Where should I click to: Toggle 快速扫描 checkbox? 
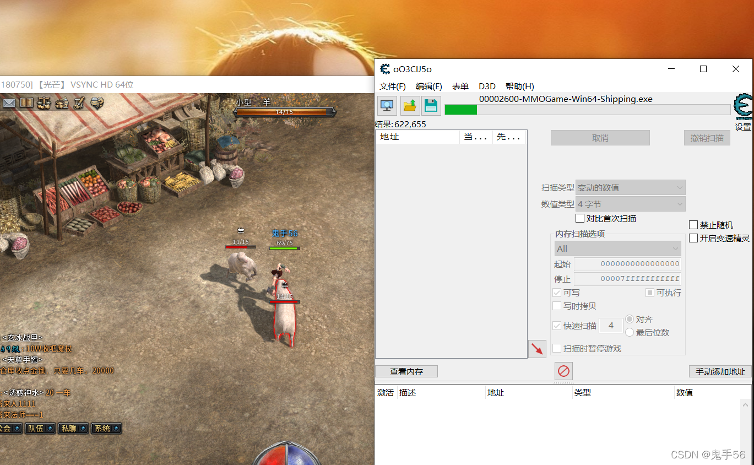pyautogui.click(x=557, y=326)
